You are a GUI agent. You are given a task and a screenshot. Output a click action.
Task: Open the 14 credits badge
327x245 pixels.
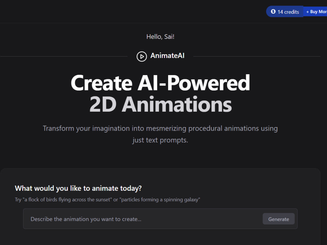285,12
